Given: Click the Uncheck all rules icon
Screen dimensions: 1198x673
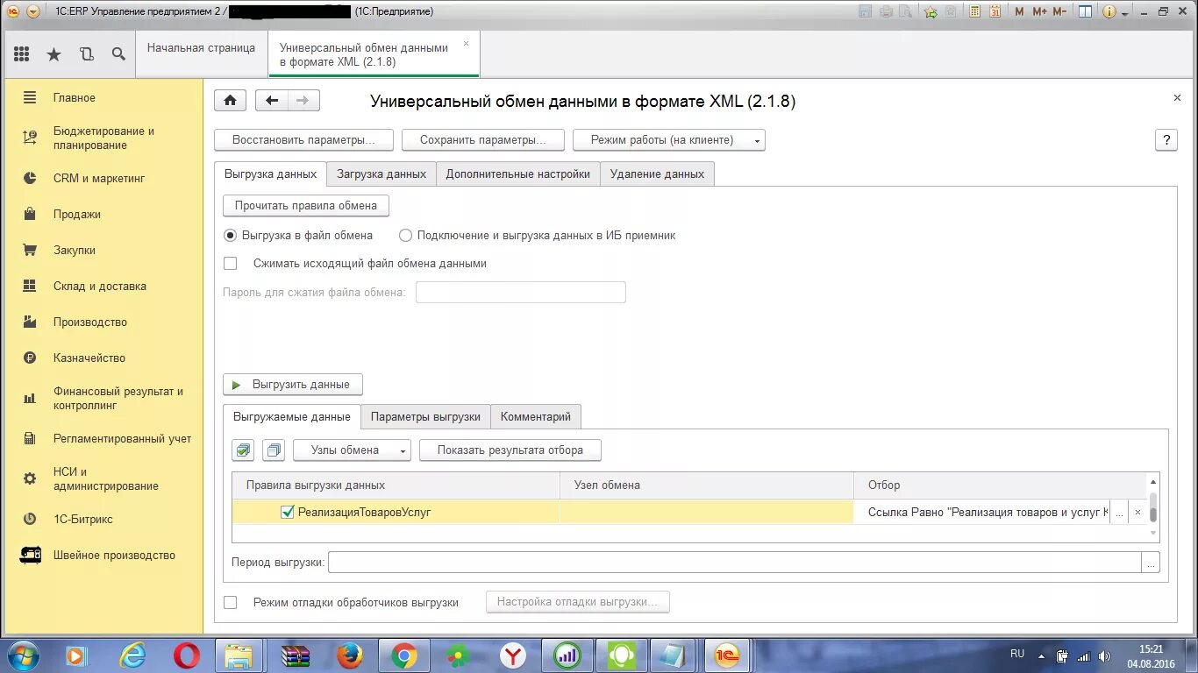Looking at the screenshot, I should tap(274, 450).
